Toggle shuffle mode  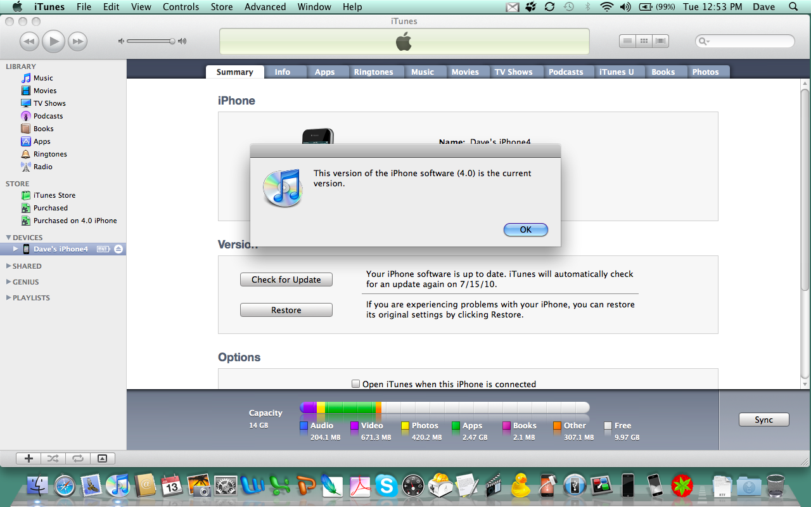(x=53, y=458)
